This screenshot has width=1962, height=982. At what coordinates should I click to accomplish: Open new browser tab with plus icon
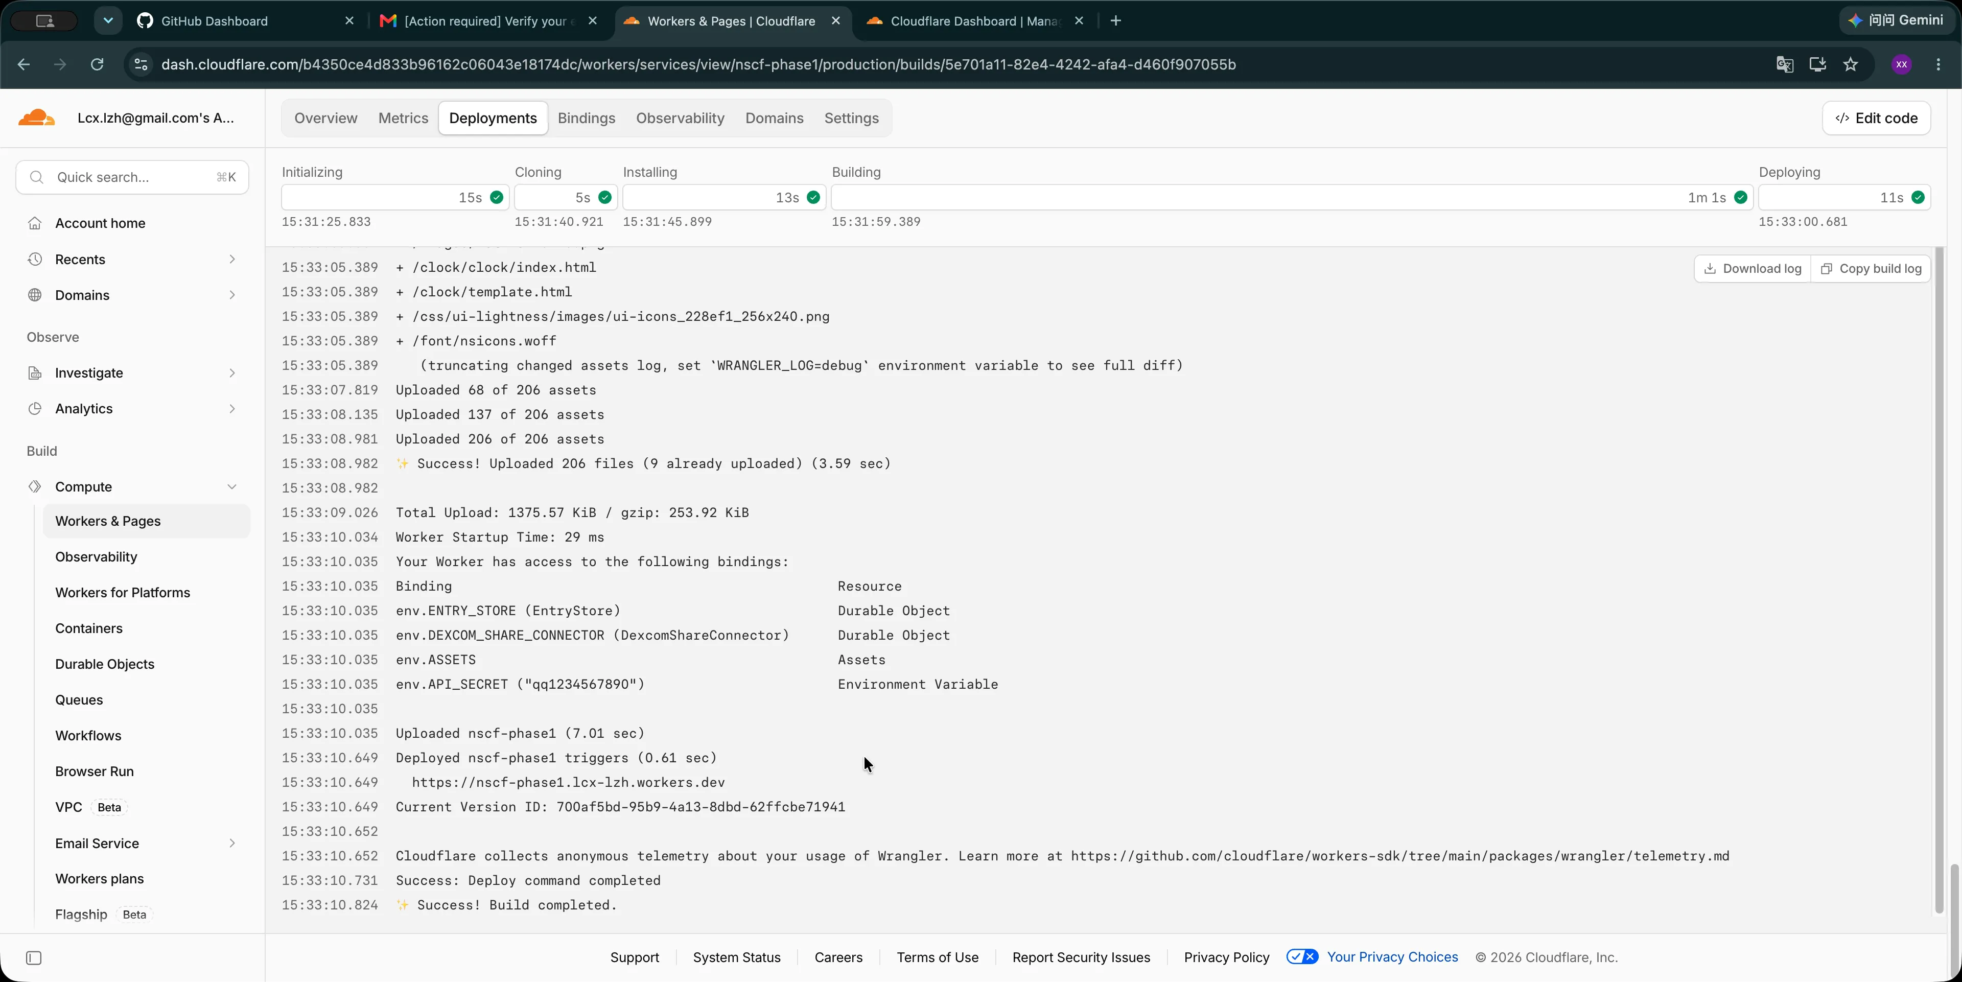(x=1116, y=20)
